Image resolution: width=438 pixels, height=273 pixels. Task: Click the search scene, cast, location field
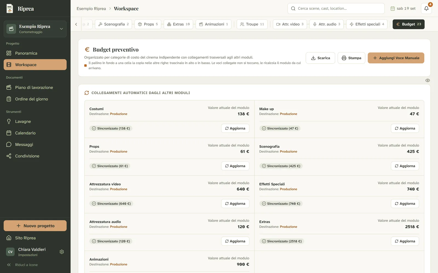coord(336,8)
